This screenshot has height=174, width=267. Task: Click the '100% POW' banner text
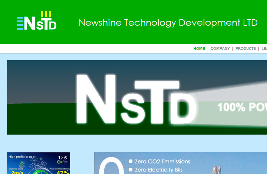click(242, 107)
